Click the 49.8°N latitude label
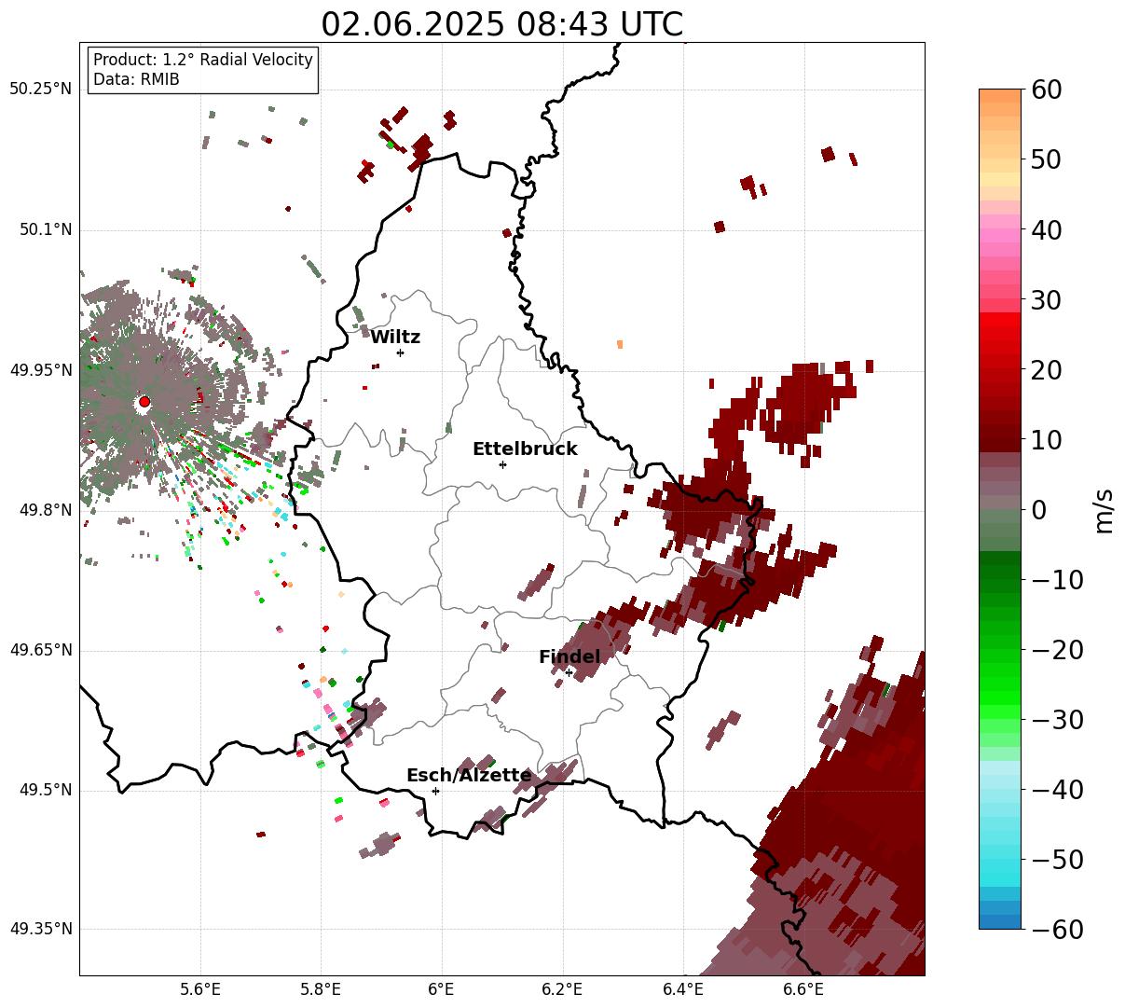Screen dimensions: 1125x1008 point(45,510)
